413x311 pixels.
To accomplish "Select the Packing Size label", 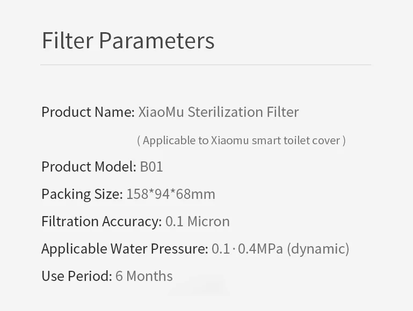I will [x=82, y=194].
